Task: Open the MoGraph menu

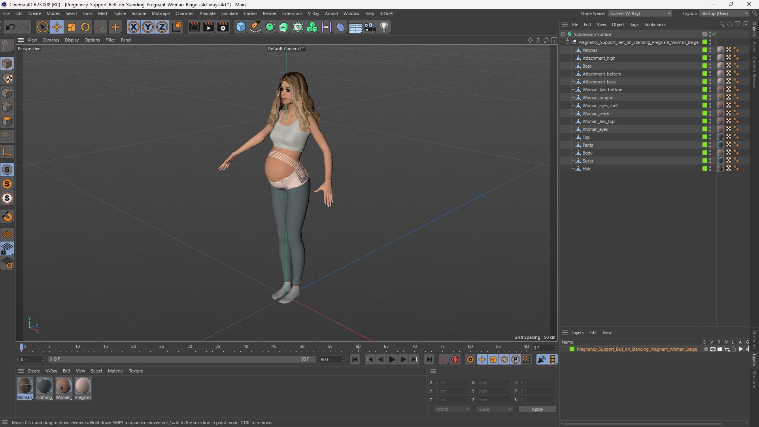Action: 160,13
